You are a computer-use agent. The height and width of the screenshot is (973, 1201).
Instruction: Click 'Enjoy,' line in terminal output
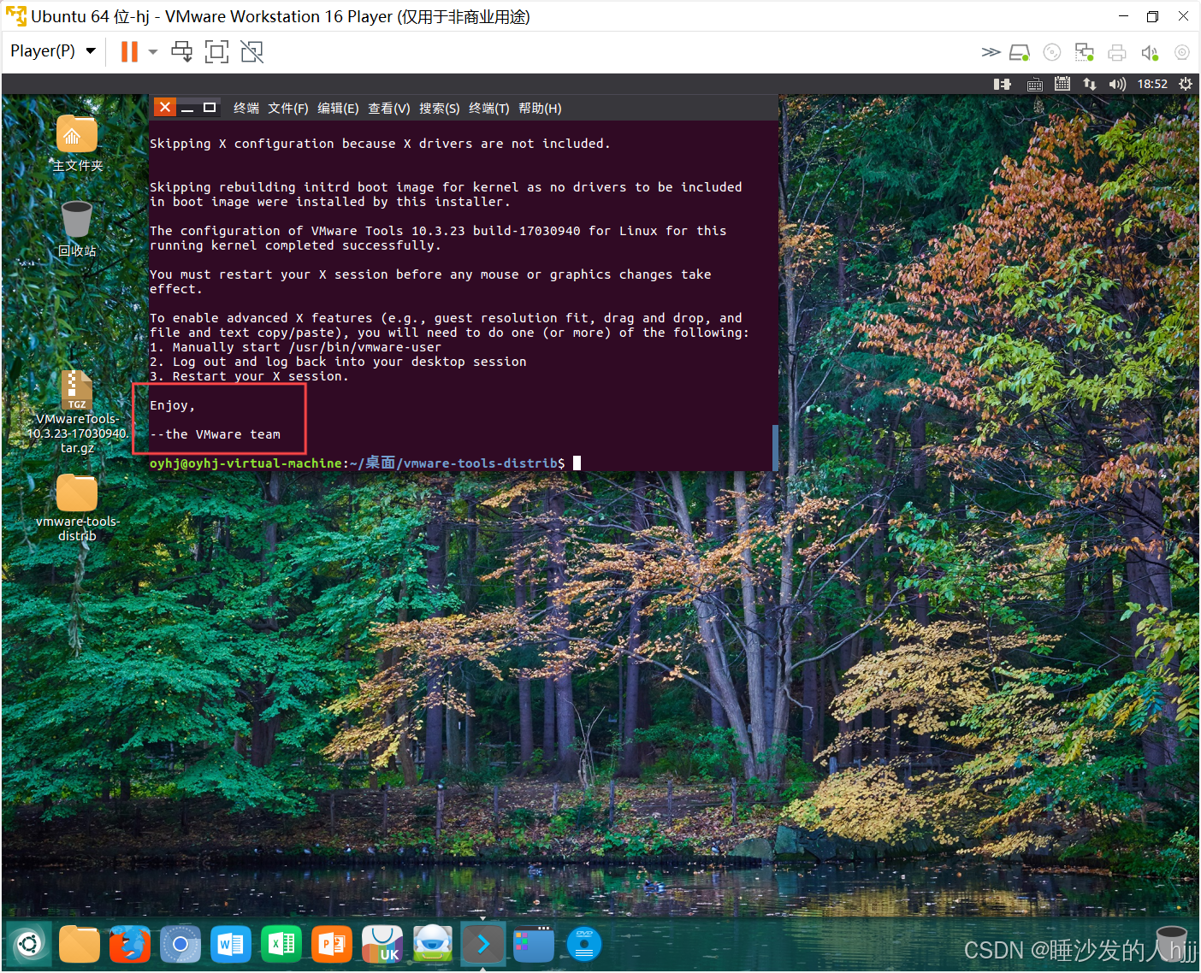(173, 405)
